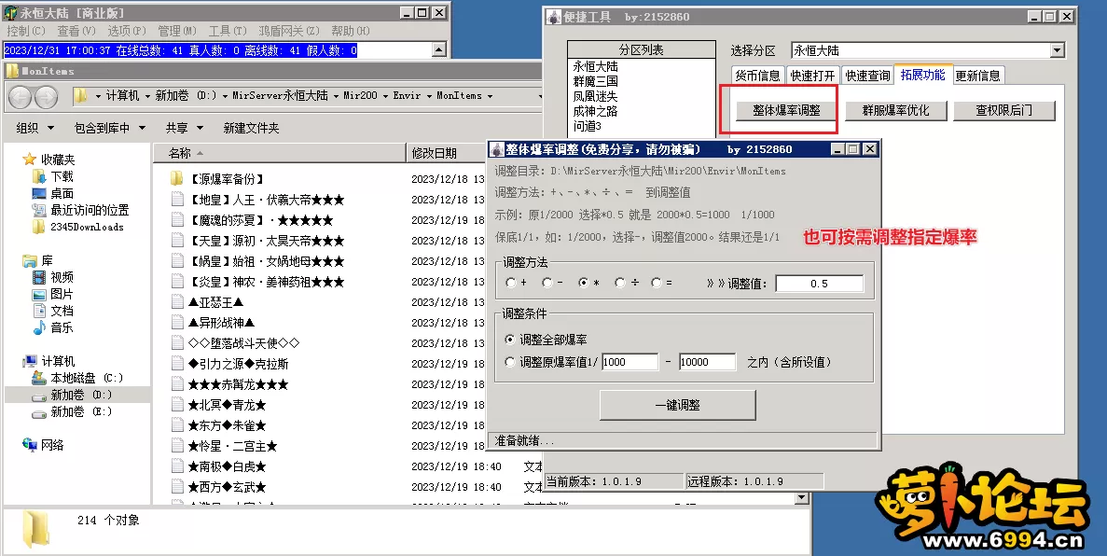Open 下载 favorites folder icon
Screen dimensions: 1107x556
click(x=39, y=176)
